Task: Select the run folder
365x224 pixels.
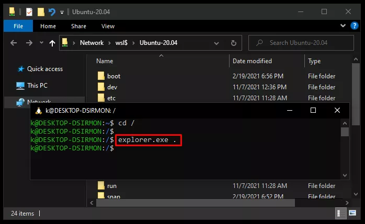Action: tap(112, 186)
